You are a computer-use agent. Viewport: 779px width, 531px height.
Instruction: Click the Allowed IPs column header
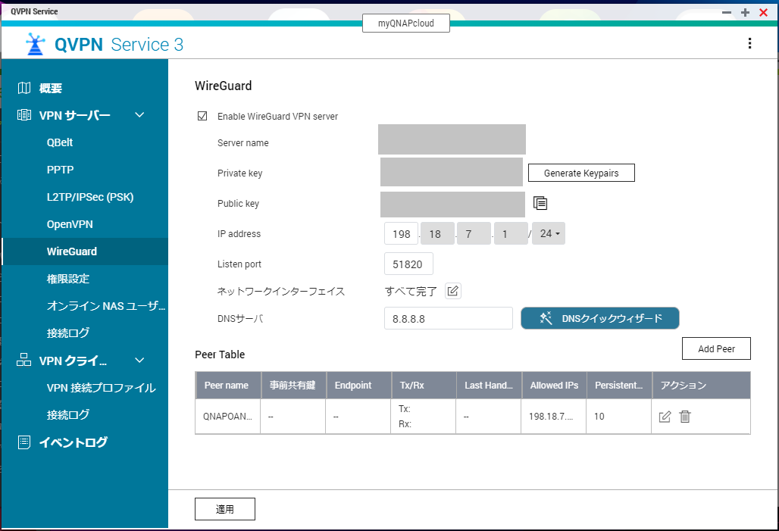554,386
